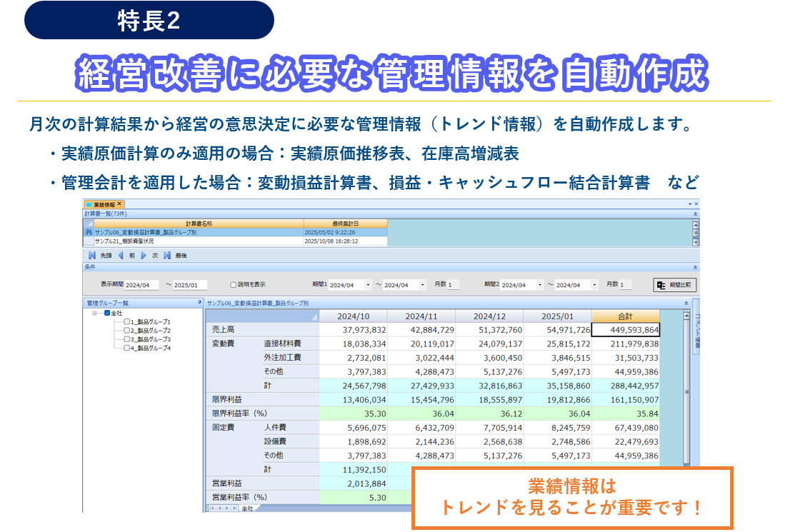The height and width of the screenshot is (532, 790).
Task: Select the 2024/11 column header
Action: point(421,316)
